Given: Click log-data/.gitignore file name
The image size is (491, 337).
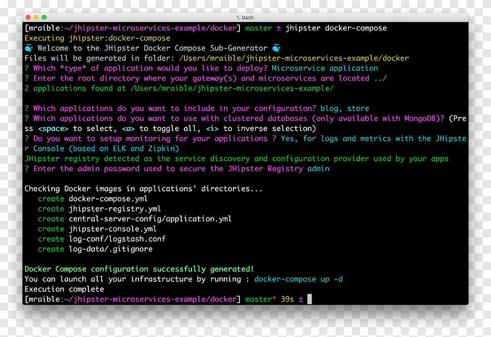Looking at the screenshot, I should tap(111, 249).
